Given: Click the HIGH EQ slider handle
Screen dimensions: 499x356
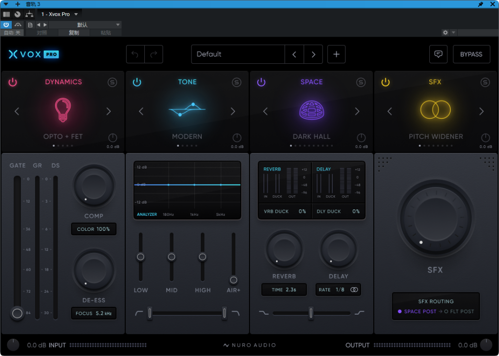Looking at the screenshot, I should click(x=202, y=257).
